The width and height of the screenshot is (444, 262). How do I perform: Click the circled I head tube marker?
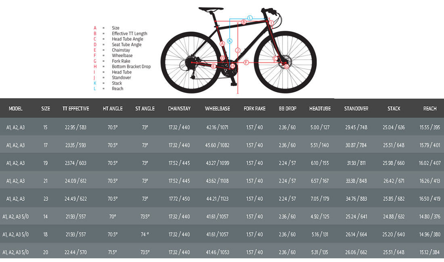point(271,23)
